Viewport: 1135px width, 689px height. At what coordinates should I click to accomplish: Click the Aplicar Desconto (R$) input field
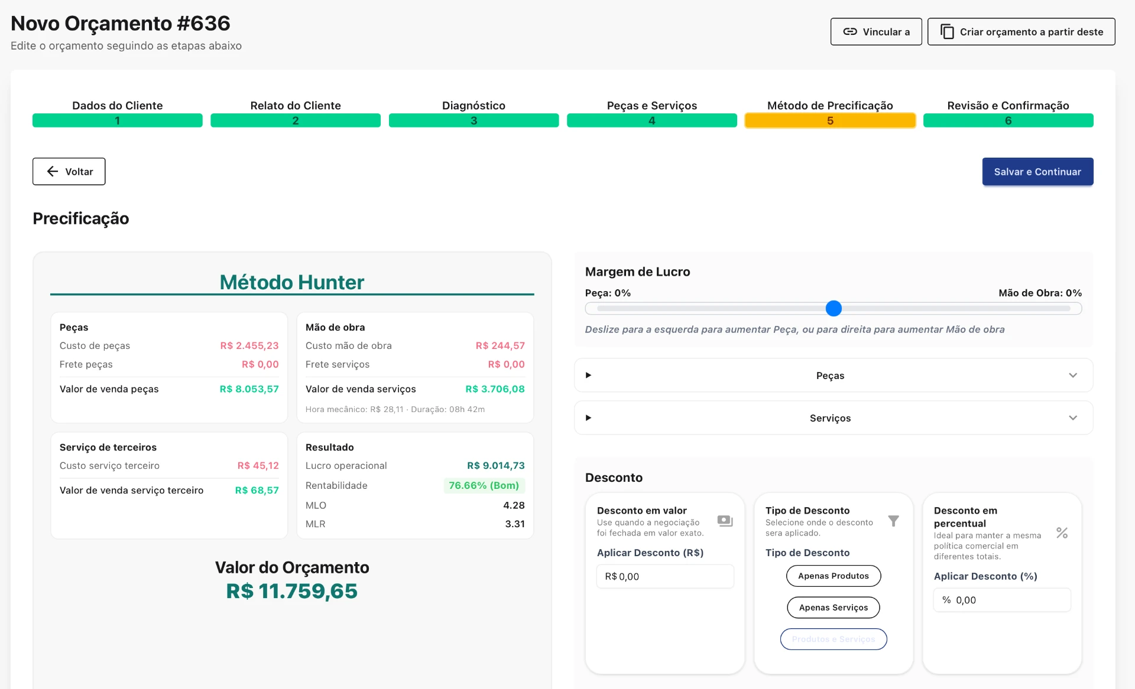tap(665, 576)
